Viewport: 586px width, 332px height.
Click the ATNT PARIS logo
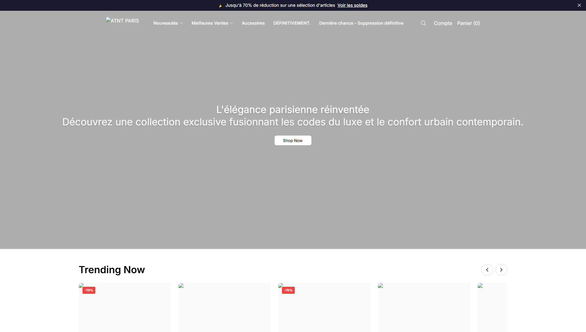122,21
